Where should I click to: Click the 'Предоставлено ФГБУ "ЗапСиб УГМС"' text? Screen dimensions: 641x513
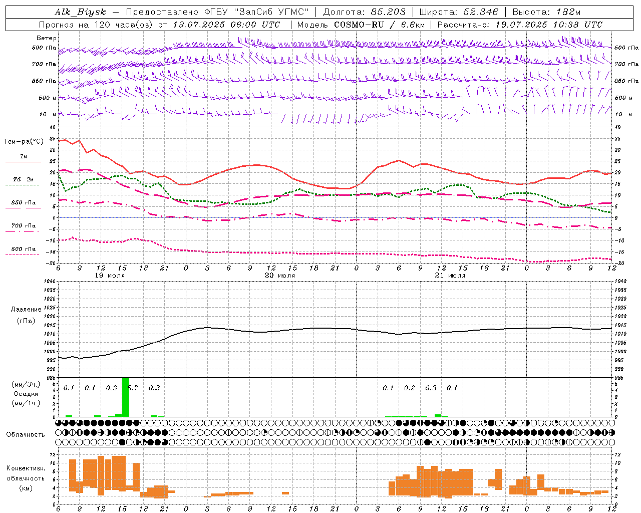pos(217,12)
